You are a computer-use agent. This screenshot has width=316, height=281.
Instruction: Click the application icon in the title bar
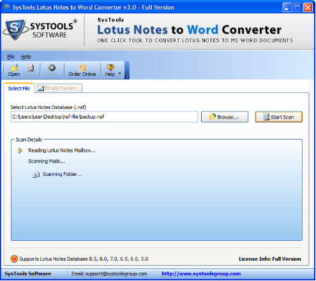point(6,7)
